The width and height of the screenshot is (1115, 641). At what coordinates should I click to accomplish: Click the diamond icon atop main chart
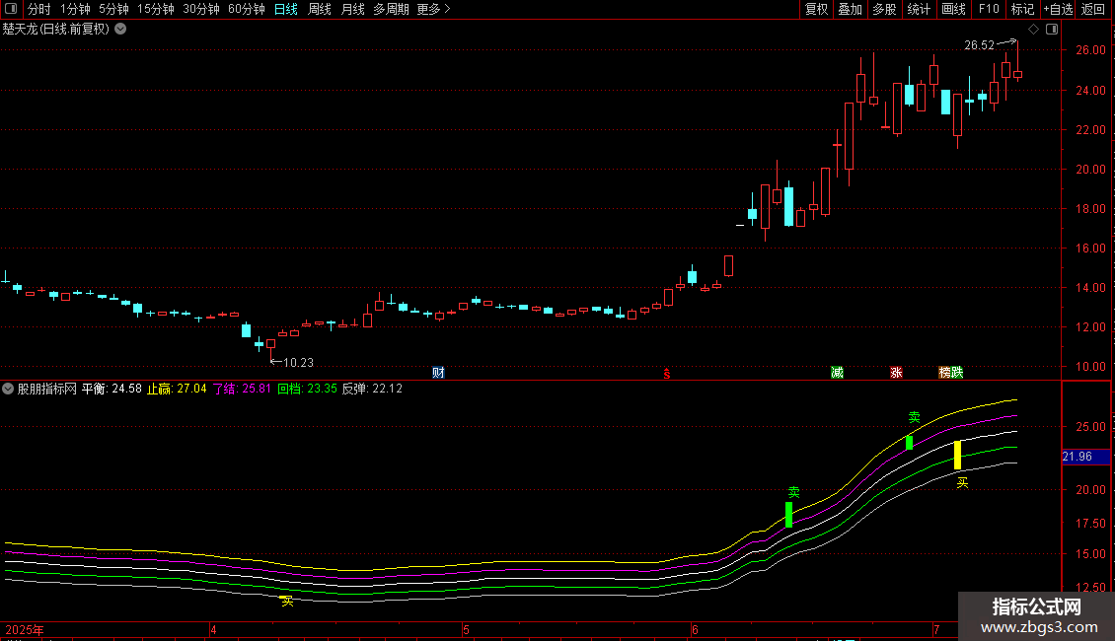(1033, 30)
